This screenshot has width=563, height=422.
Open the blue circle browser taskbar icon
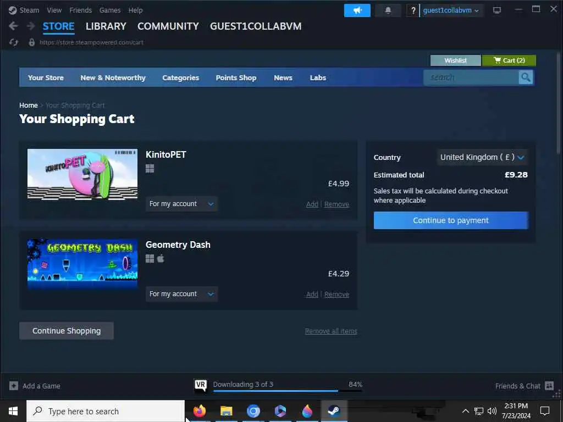(253, 411)
